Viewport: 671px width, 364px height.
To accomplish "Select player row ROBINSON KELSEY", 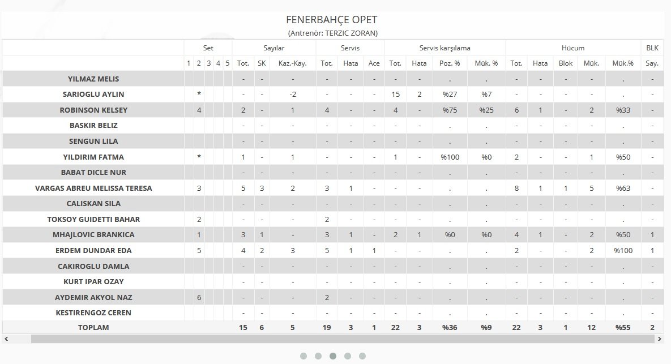I will tap(93, 110).
